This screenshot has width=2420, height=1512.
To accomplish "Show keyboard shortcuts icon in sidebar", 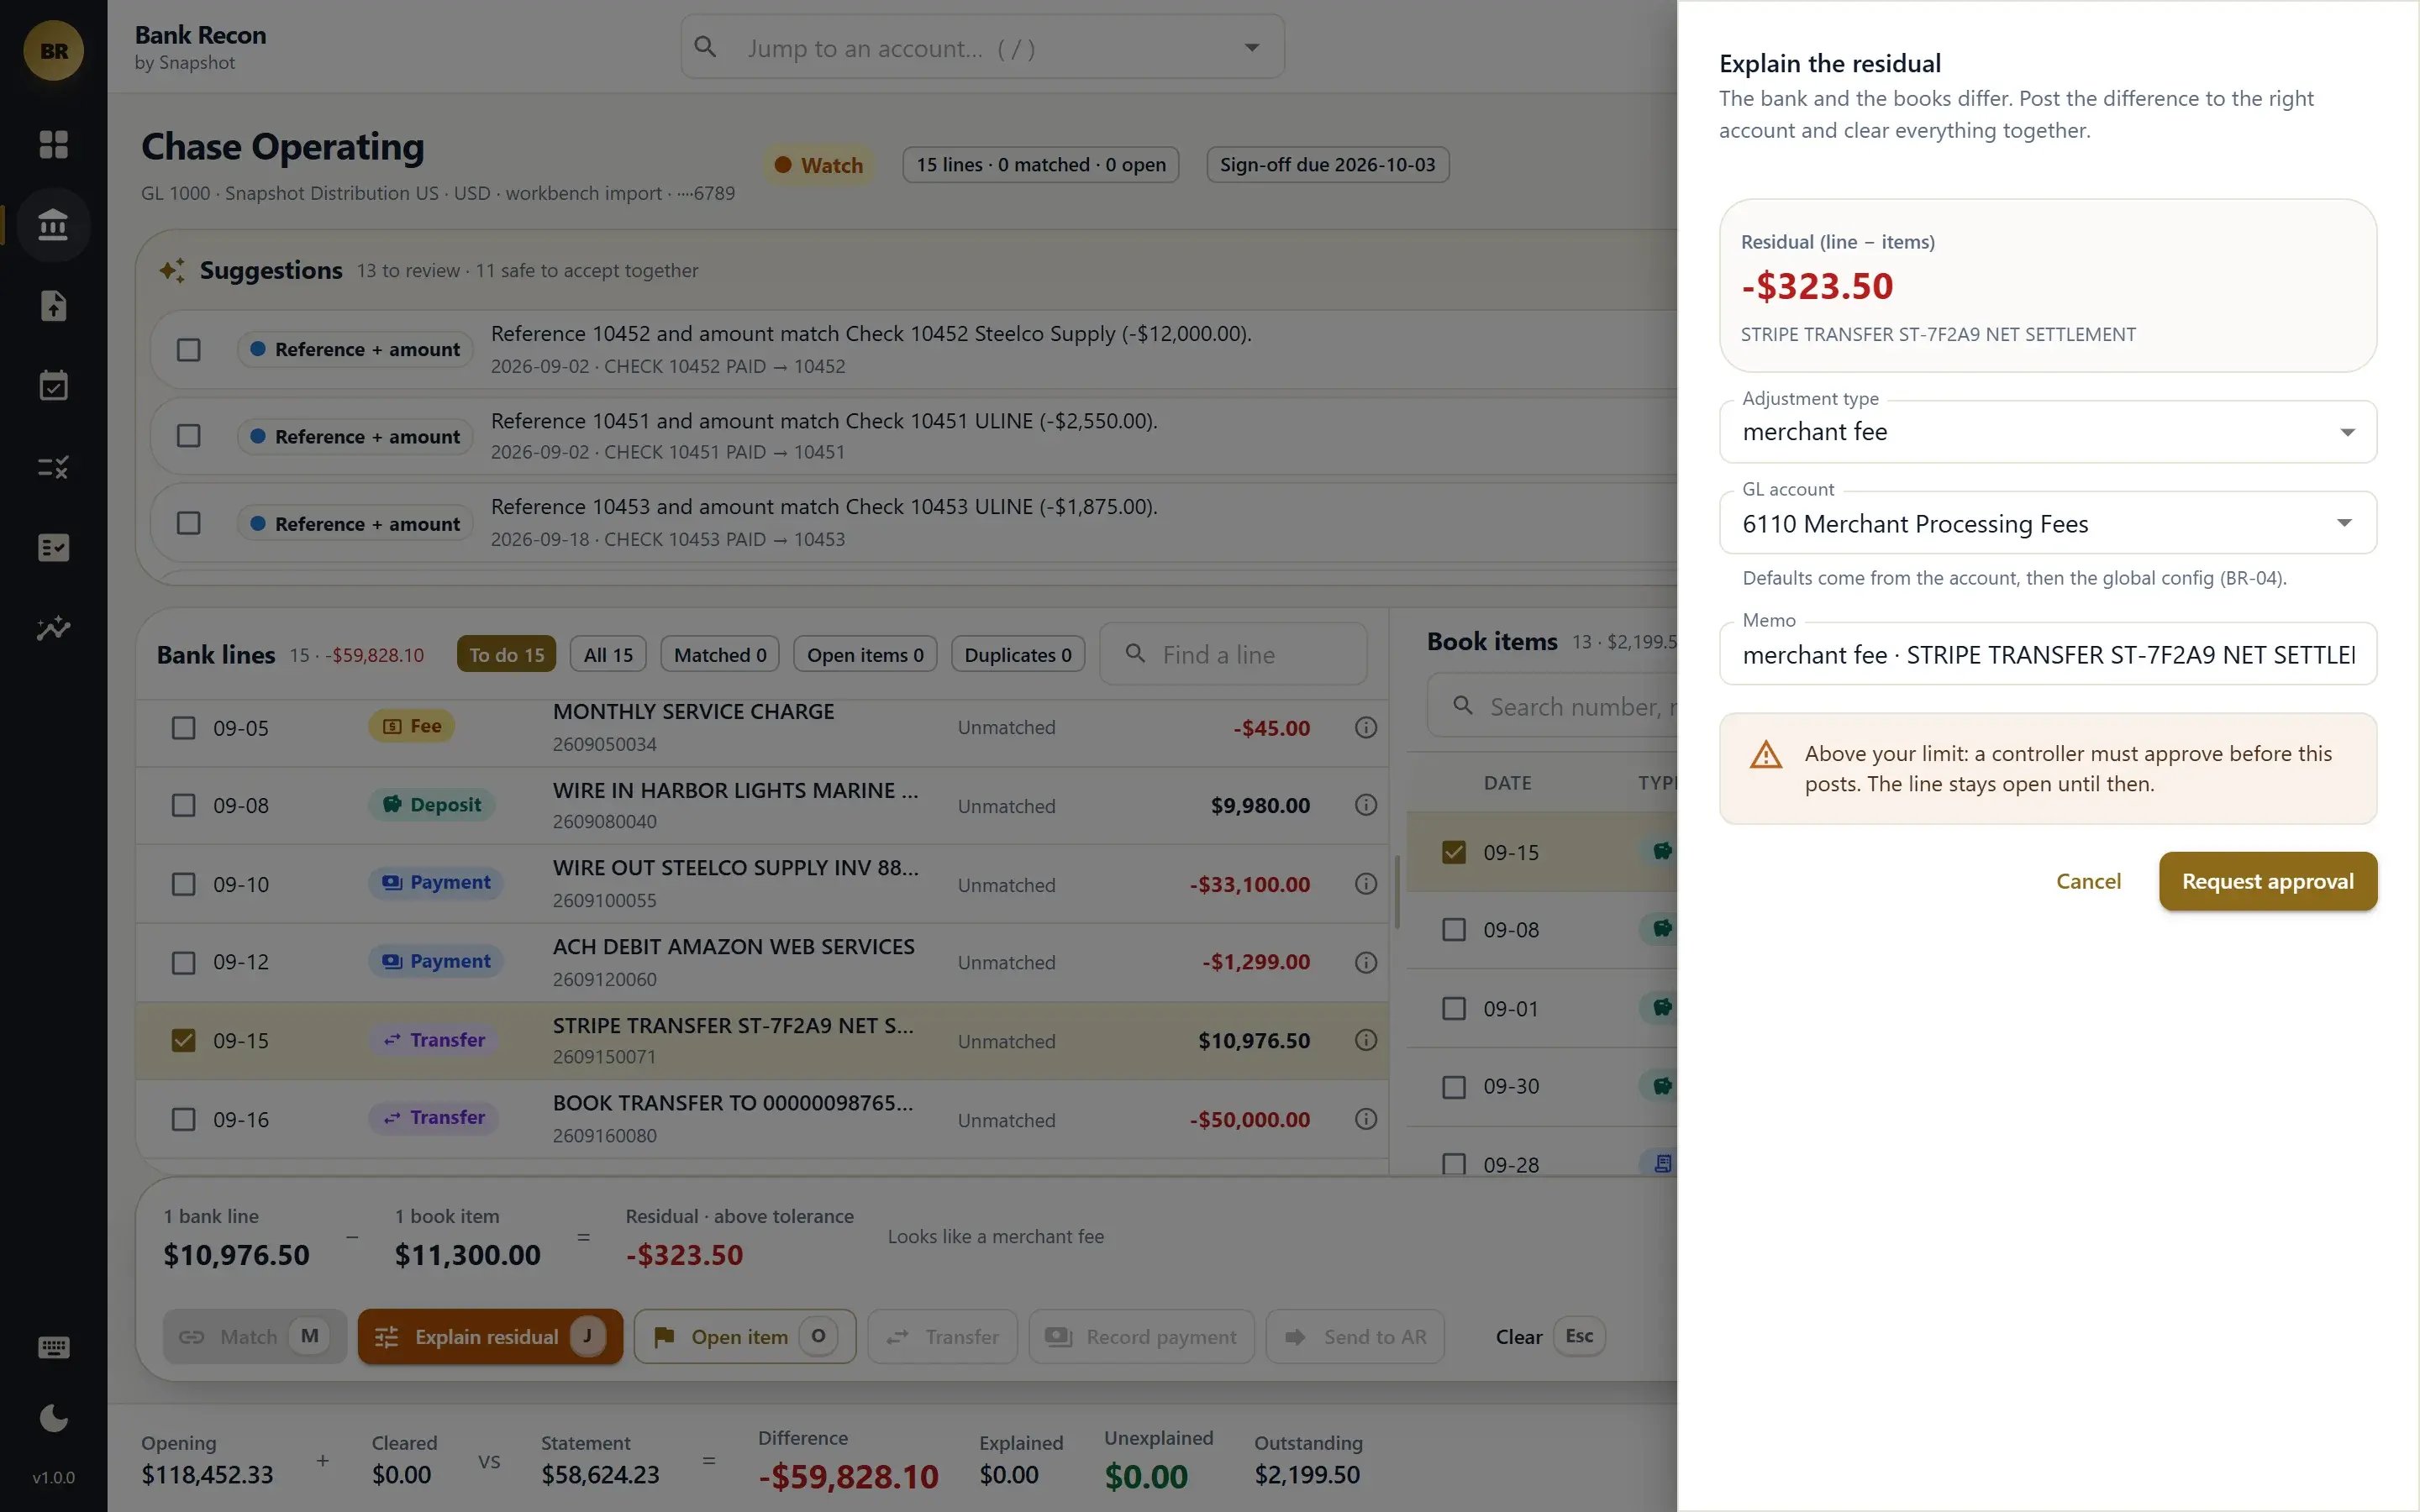I will (x=54, y=1347).
